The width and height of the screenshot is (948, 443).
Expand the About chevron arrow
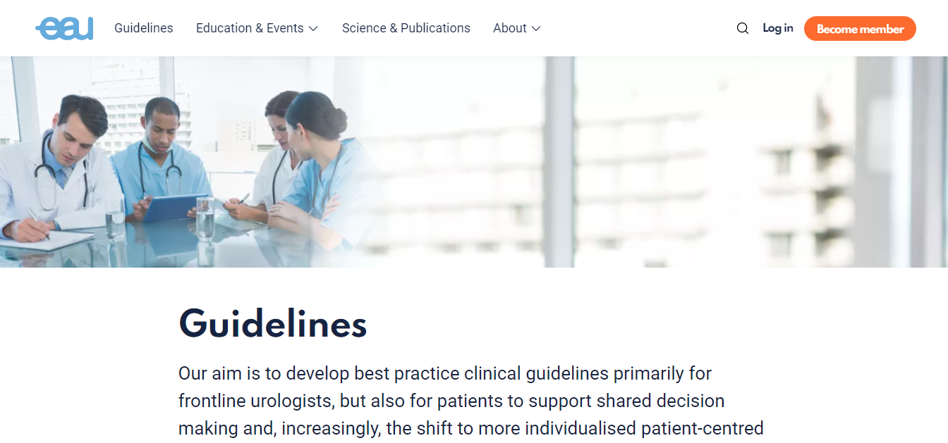coord(536,29)
